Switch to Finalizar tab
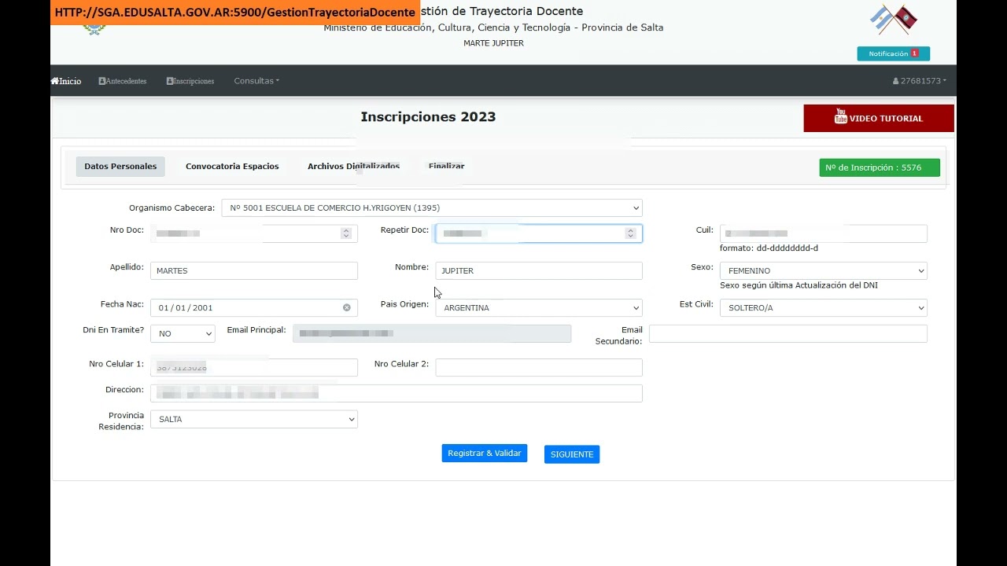This screenshot has width=1007, height=566. [x=446, y=166]
